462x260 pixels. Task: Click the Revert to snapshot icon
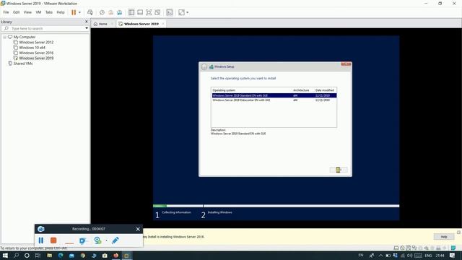(110, 12)
